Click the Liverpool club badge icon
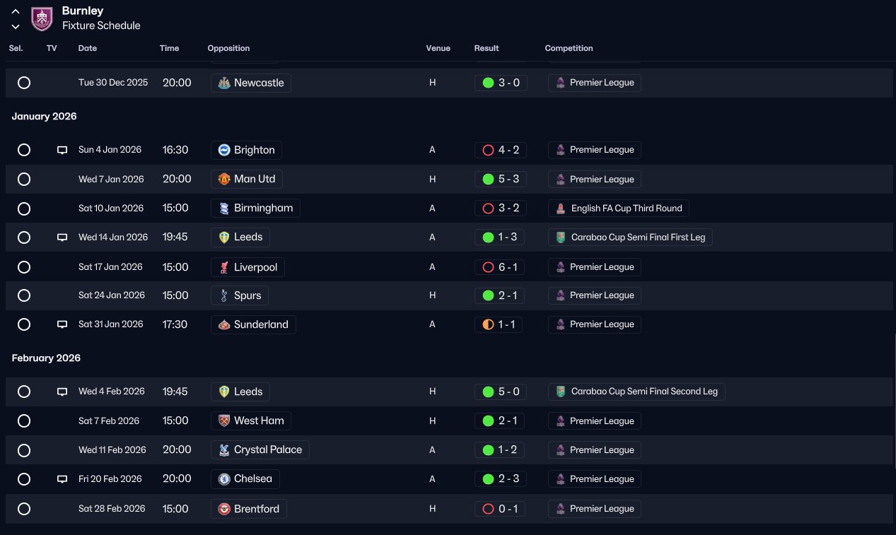896x535 pixels. click(x=224, y=267)
